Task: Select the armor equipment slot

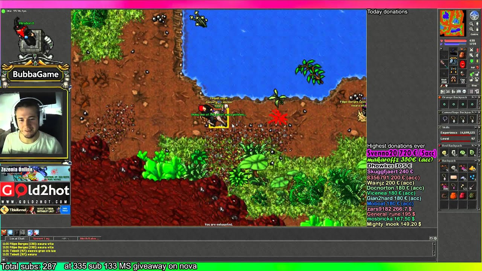Action: (453, 61)
